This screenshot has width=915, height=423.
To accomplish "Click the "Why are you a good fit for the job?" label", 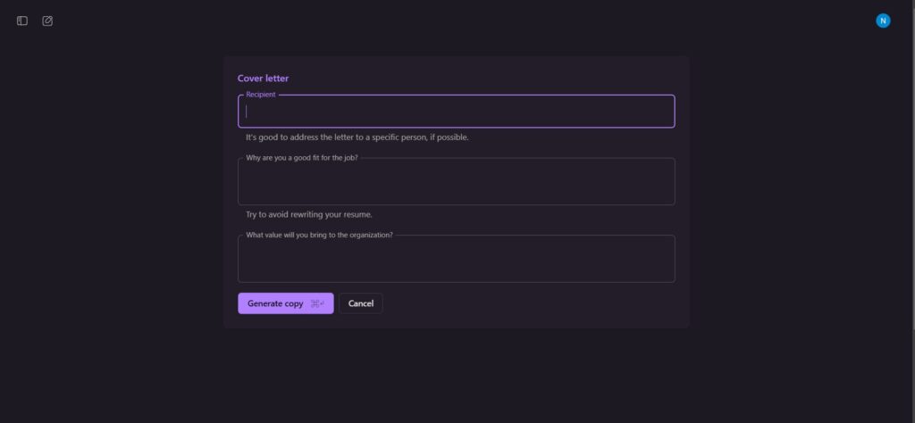I will pyautogui.click(x=302, y=158).
